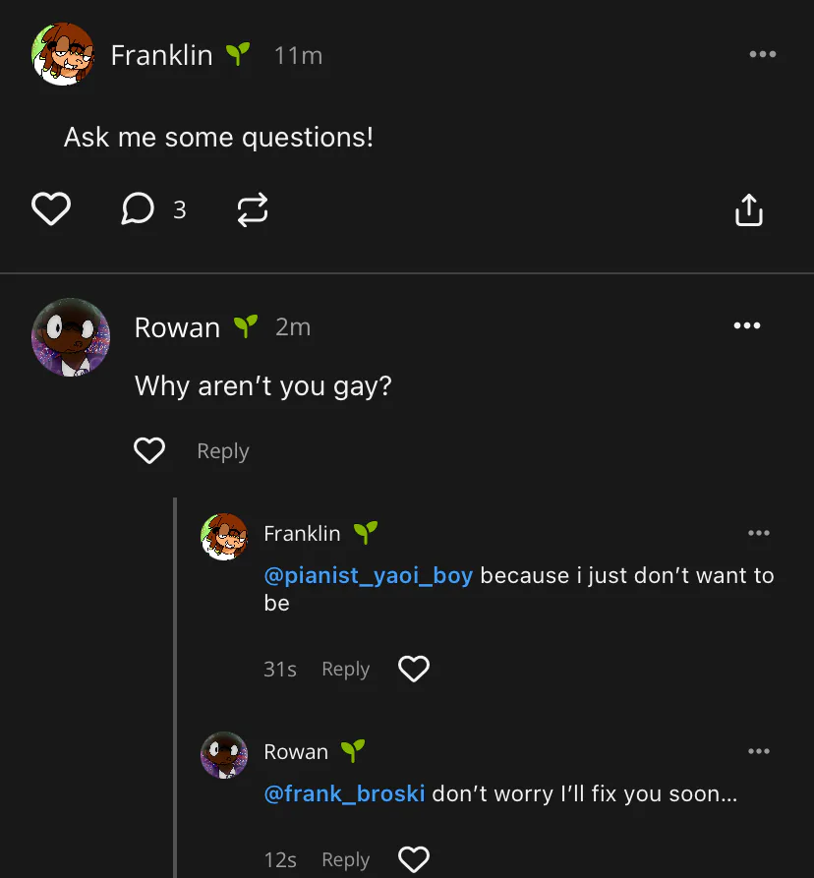Open Rowan's avatar on the top-level comment
Image resolution: width=814 pixels, height=878 pixels.
click(x=71, y=337)
